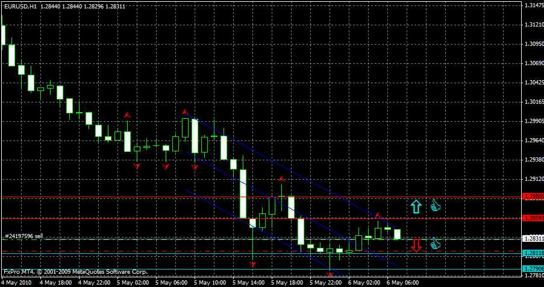
Task: Click the FxPro MT4 copyright text
Action: 75,272
